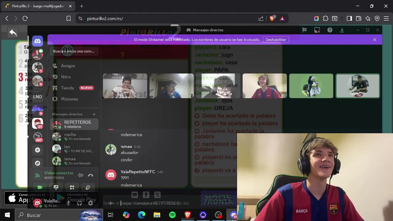The height and width of the screenshot is (221, 393).
Task: Open direct message with nachu
Action: pyautogui.click(x=74, y=137)
